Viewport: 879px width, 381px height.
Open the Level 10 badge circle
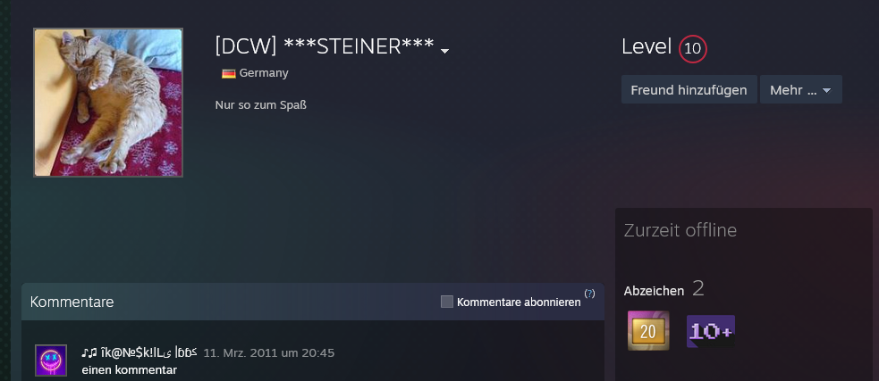[693, 49]
